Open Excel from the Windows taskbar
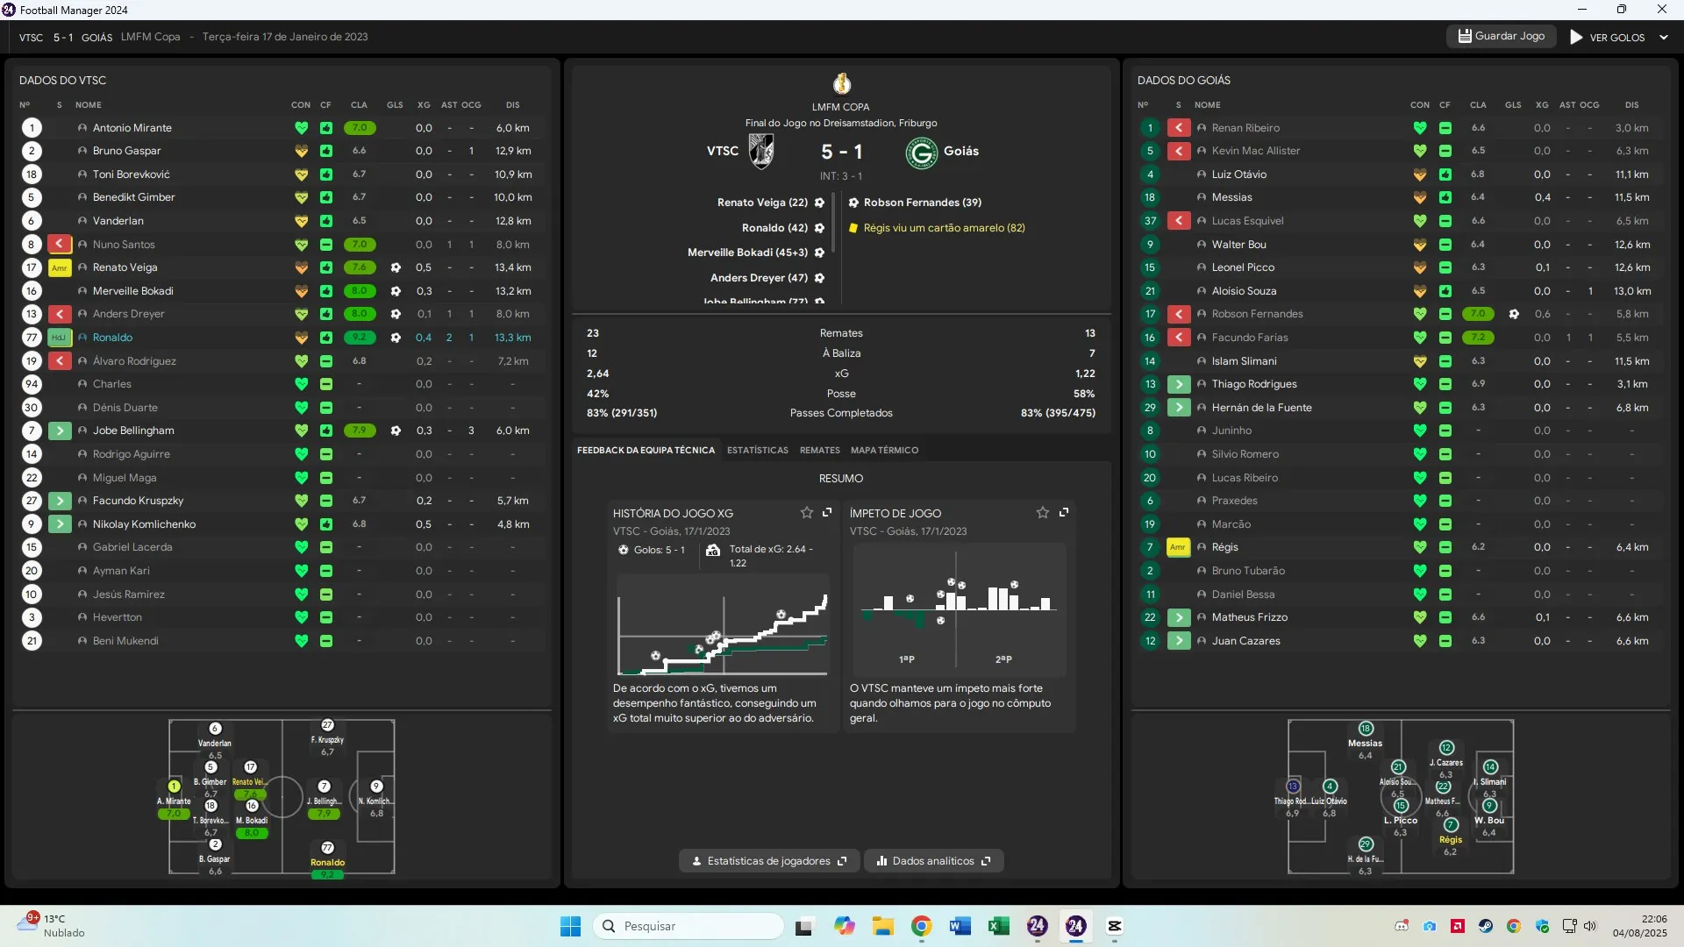 click(998, 926)
